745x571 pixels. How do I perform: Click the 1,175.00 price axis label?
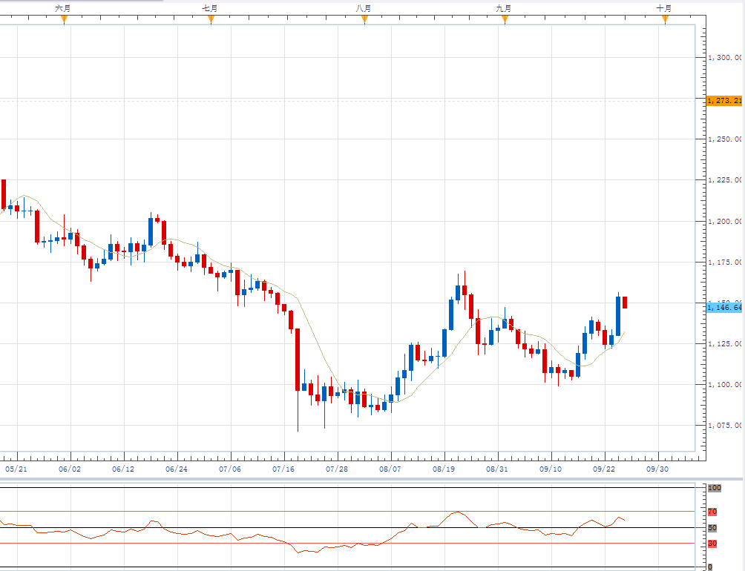click(x=724, y=262)
